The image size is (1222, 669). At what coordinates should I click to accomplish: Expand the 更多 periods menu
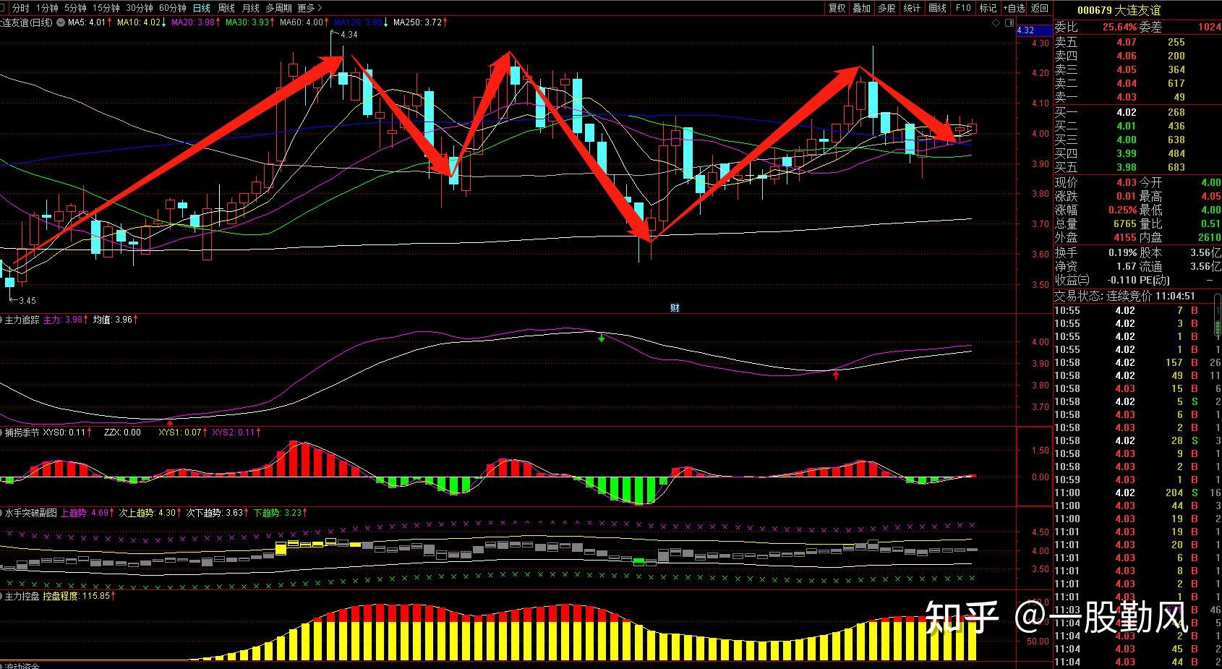309,8
